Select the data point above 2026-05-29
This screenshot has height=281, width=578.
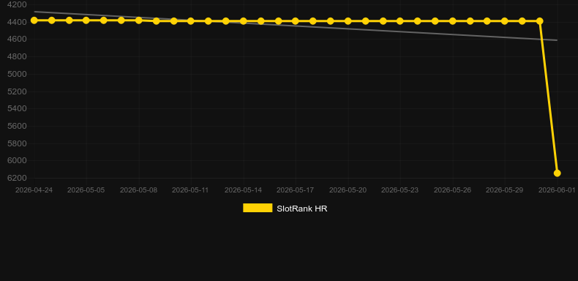tap(505, 21)
